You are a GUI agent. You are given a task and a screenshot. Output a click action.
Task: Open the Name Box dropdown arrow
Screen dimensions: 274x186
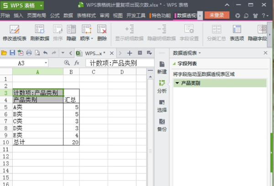click(x=46, y=63)
